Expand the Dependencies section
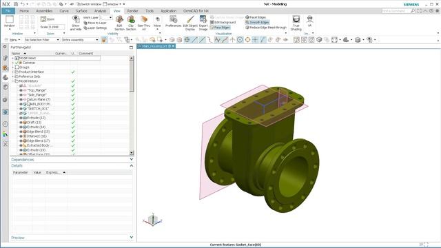This screenshot has height=248, width=441. [132, 159]
